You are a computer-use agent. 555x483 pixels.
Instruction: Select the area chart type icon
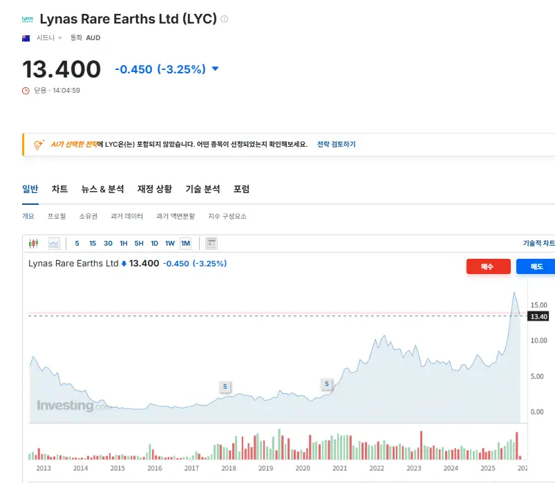(x=54, y=243)
